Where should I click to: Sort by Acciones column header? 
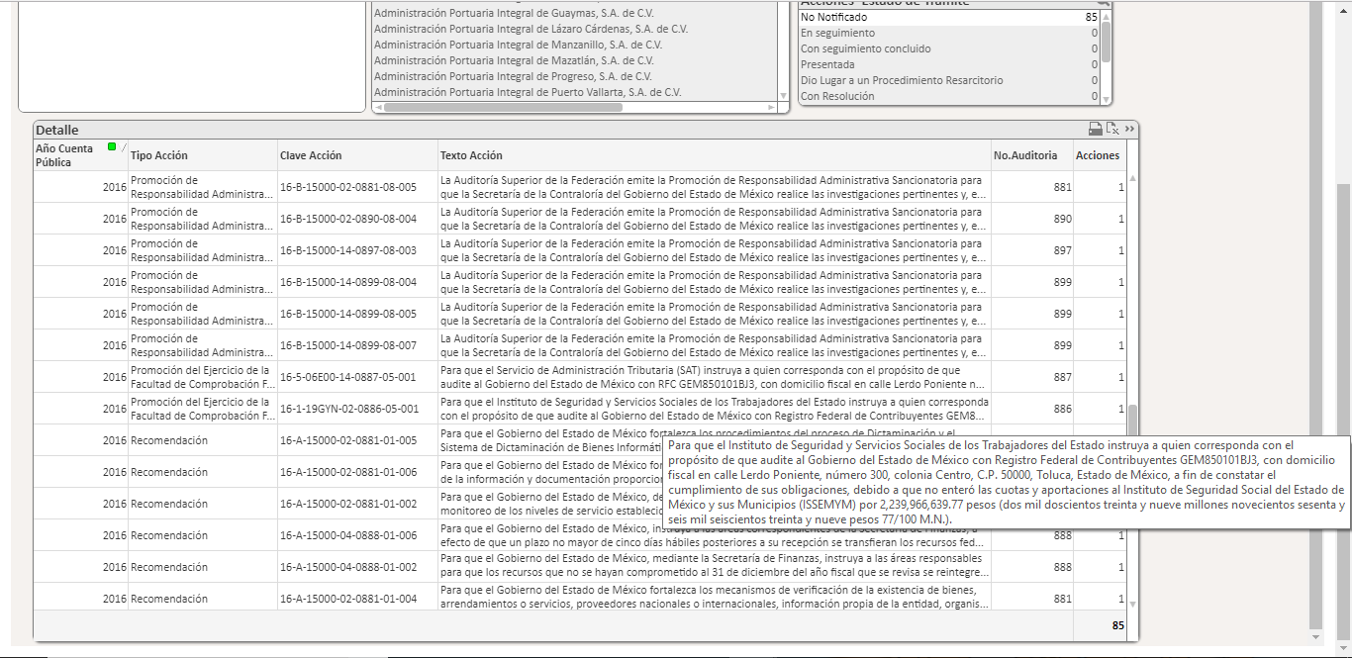pos(1098,155)
